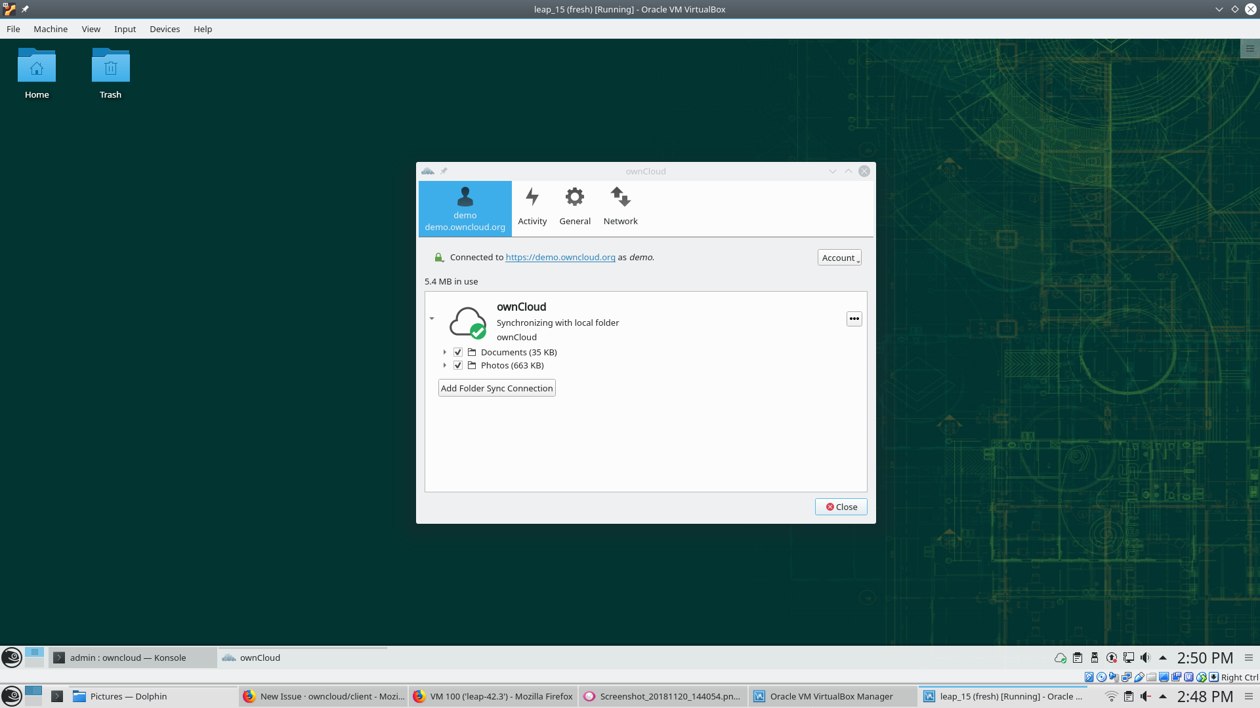Click the pin icon in ownCloud titlebar

point(444,171)
